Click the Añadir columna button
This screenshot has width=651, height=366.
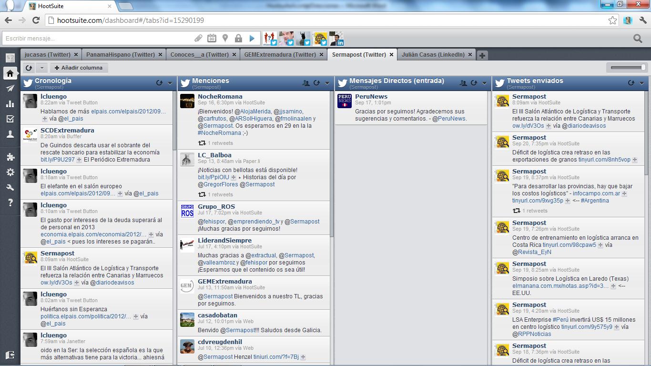coord(79,68)
